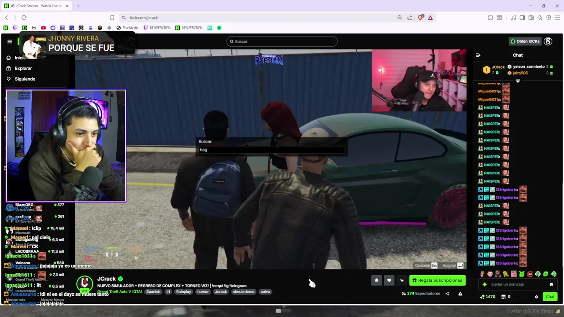Open the browser hamburger menu
Image resolution: width=564 pixels, height=317 pixels.
pyautogui.click(x=557, y=18)
